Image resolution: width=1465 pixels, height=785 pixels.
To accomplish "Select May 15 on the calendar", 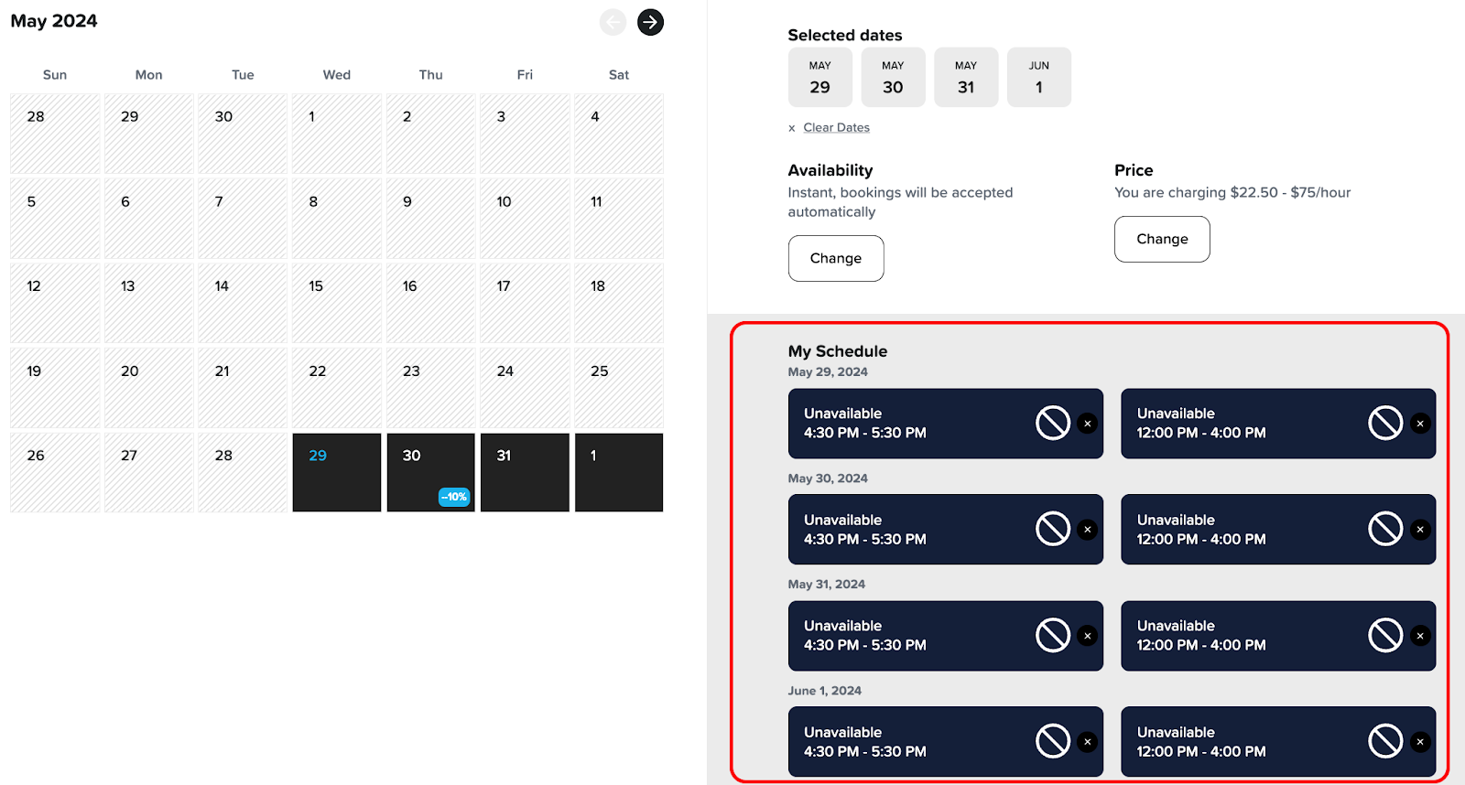I will pos(336,303).
